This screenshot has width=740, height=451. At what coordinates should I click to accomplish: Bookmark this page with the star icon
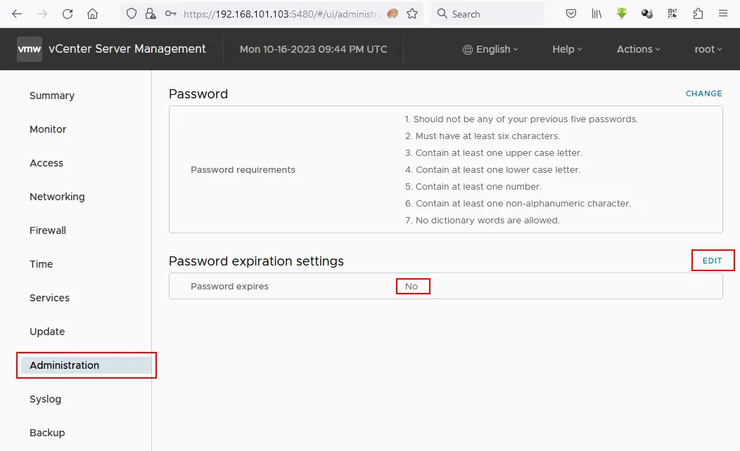413,13
